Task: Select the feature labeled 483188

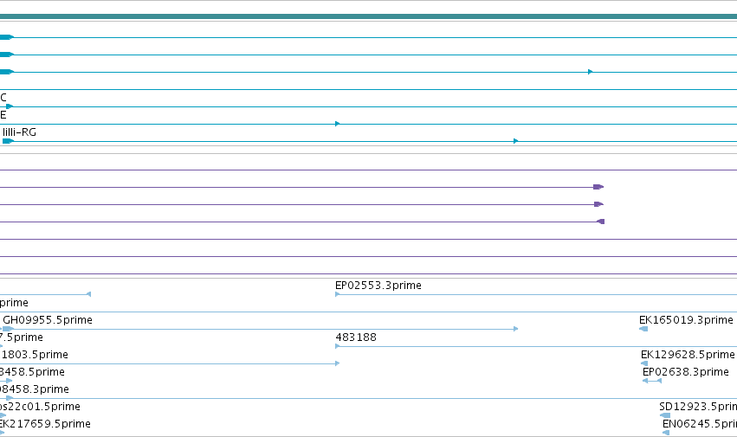Action: point(356,337)
